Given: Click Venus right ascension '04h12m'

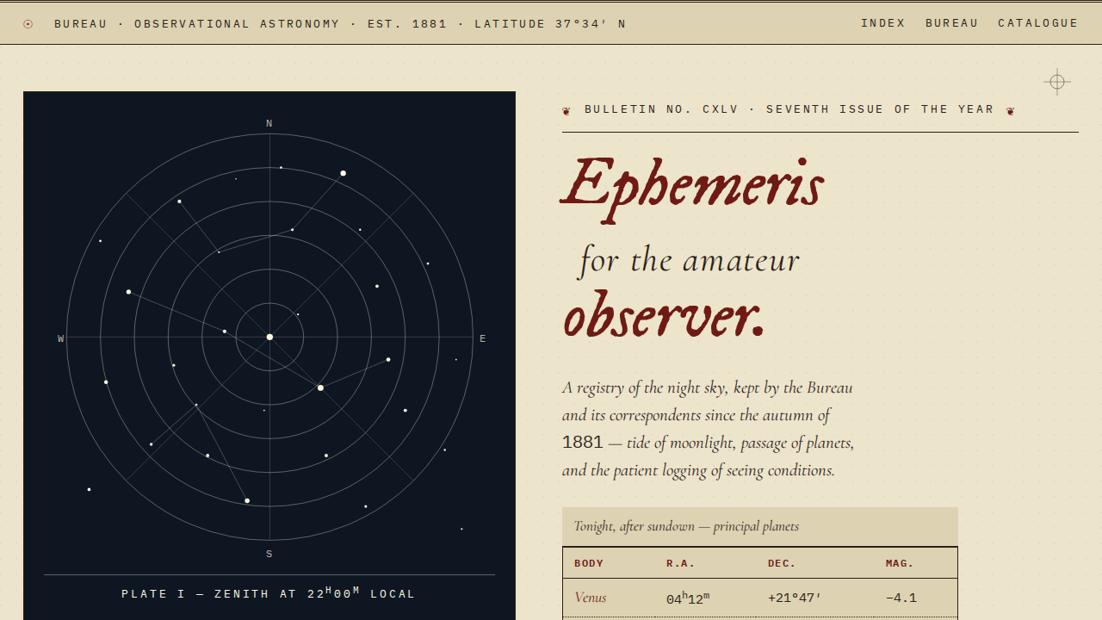Looking at the screenshot, I should pos(688,598).
